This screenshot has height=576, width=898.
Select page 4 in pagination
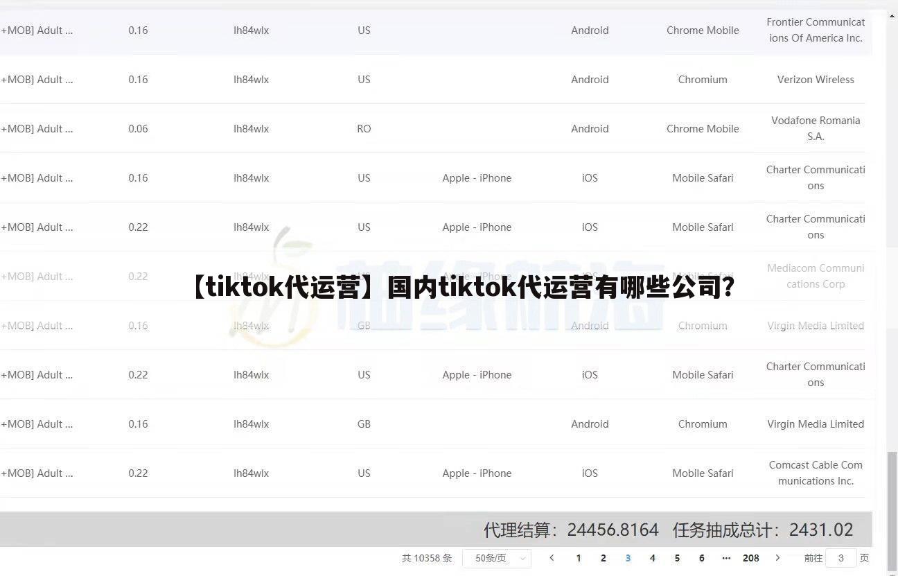pos(652,558)
